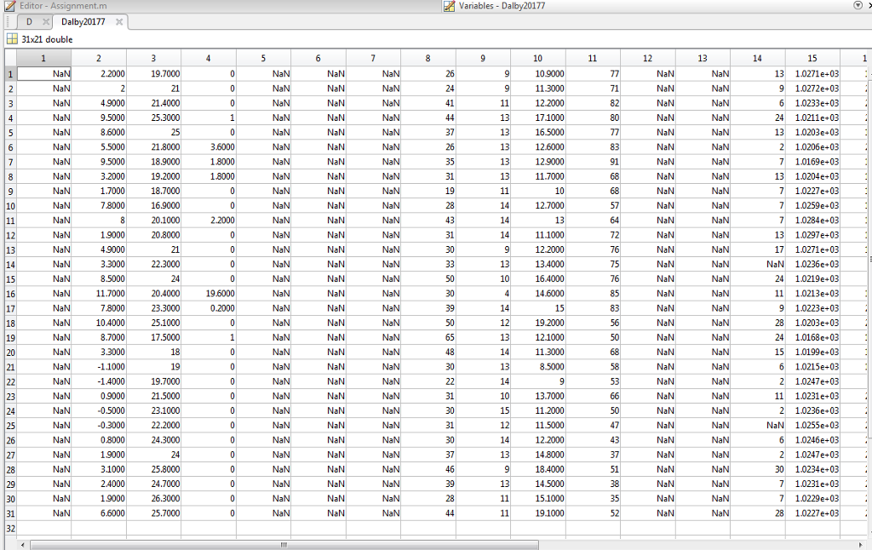Image resolution: width=872 pixels, height=550 pixels.
Task: Select cell -1.1000 in row 21
Action: (x=99, y=367)
